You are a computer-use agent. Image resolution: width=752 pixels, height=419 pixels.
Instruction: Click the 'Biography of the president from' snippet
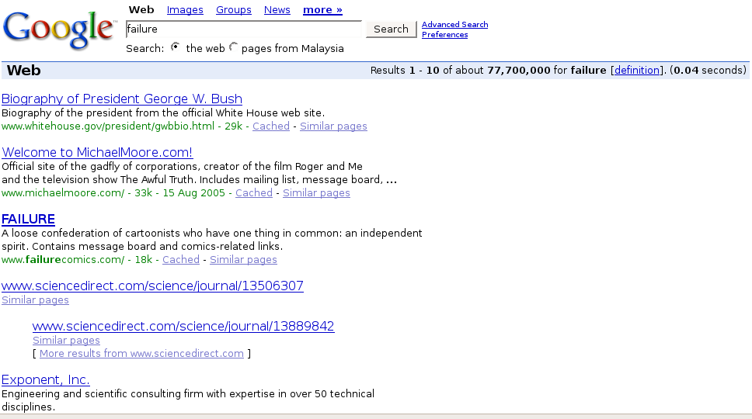click(x=163, y=113)
